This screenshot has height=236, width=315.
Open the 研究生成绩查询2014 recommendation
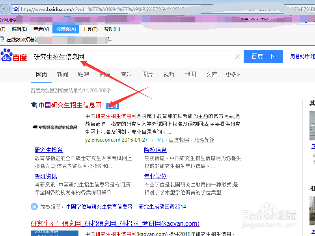pos(162,206)
